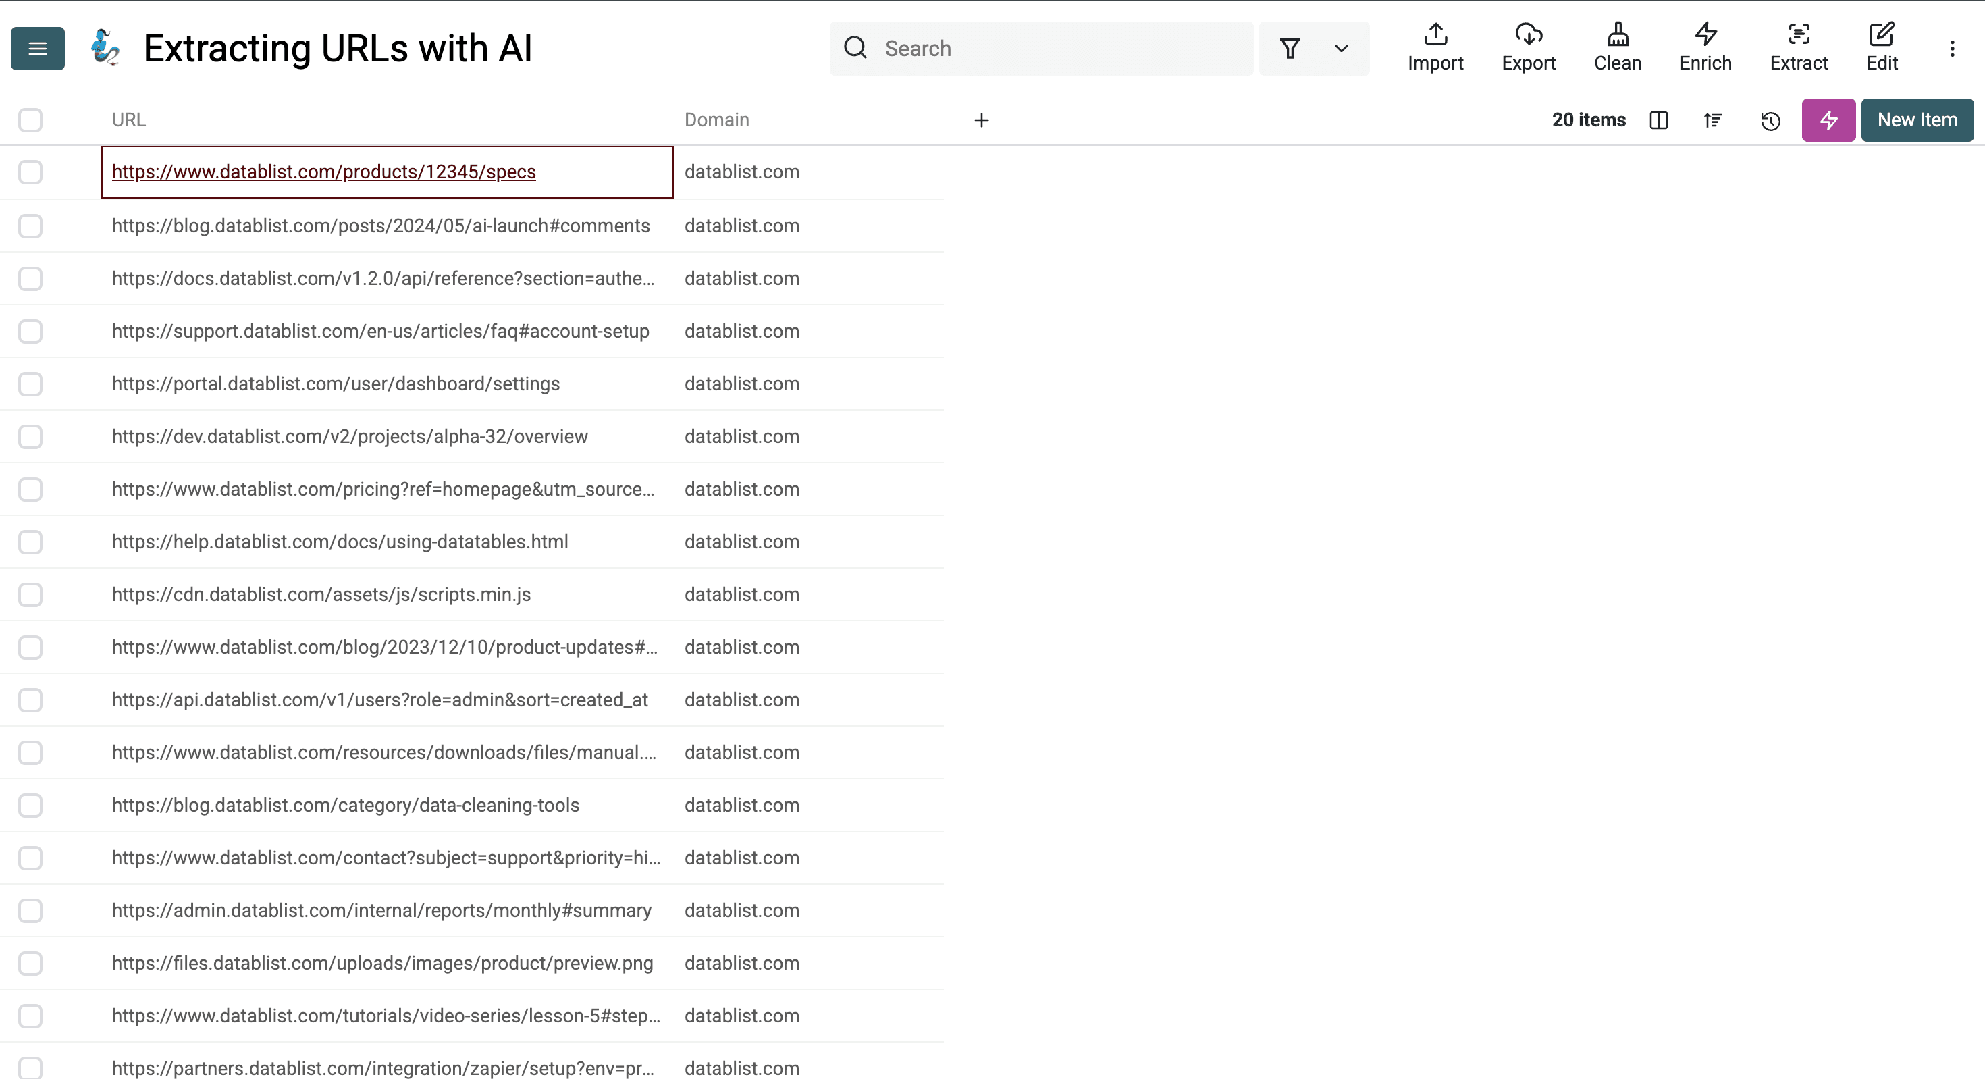View the edit history
Viewport: 1985px width, 1079px height.
pyautogui.click(x=1770, y=120)
